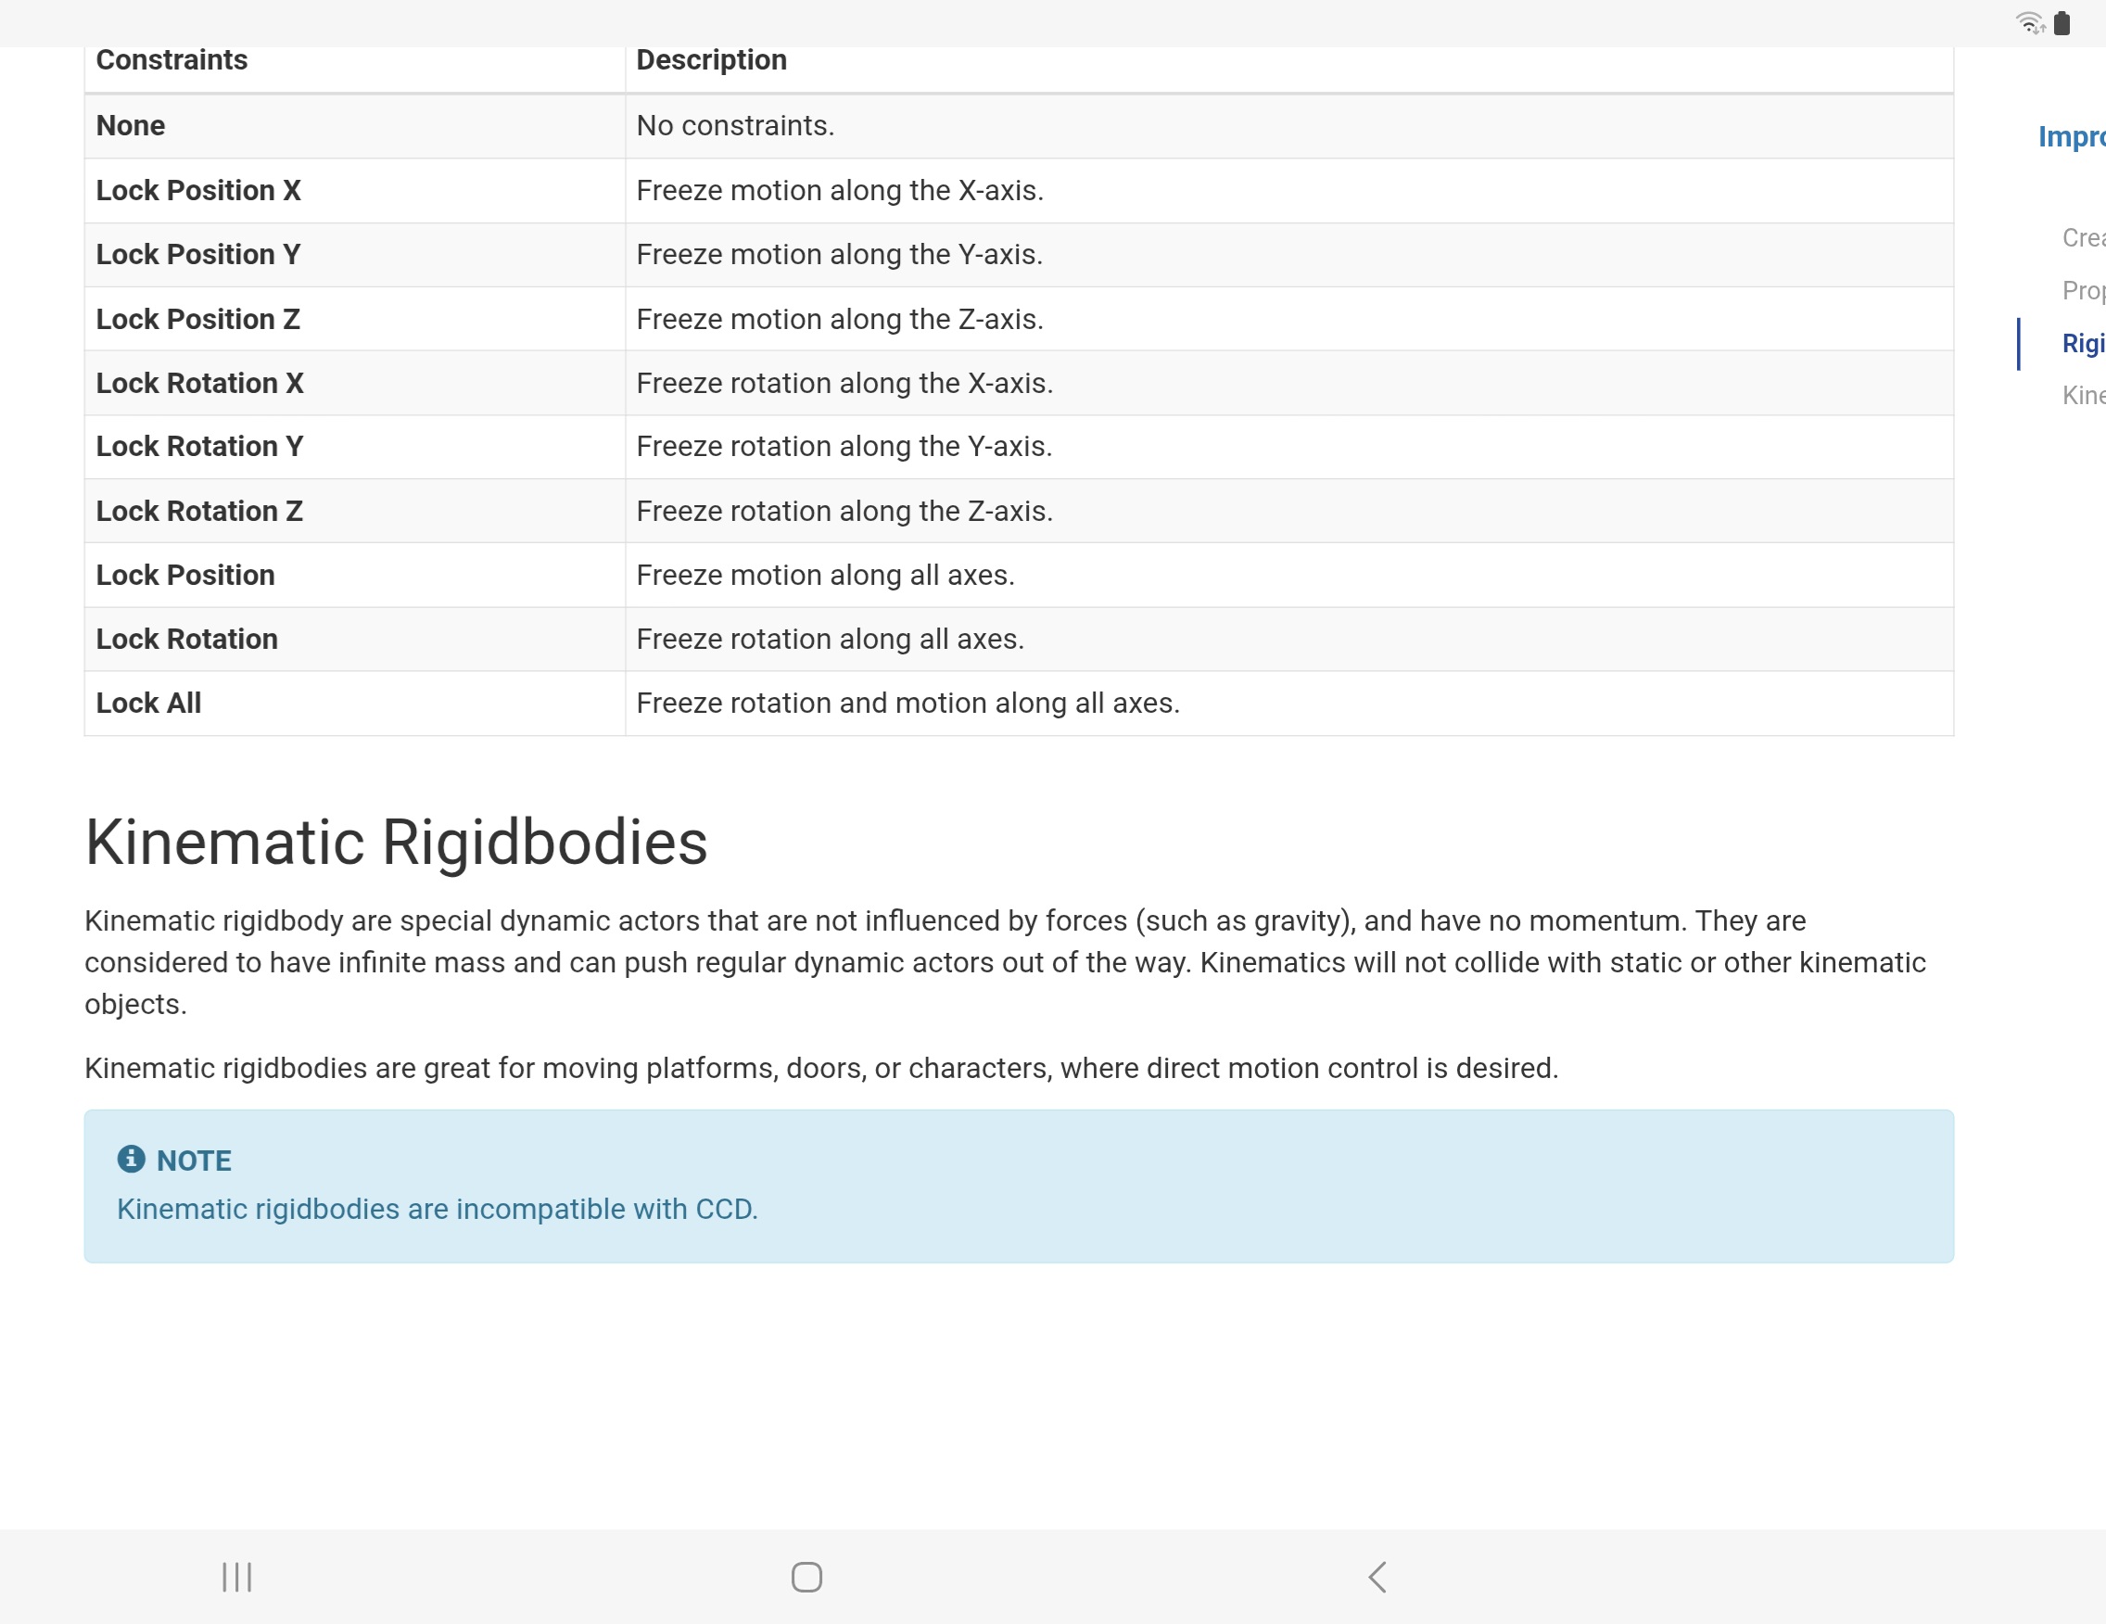Tap the info icon beside NOTE
This screenshot has height=1624, width=2106.
pos(131,1160)
